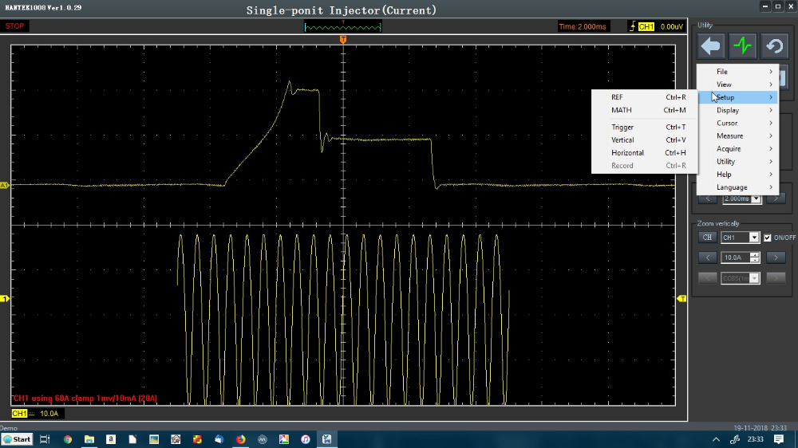Click the increase vertical scale arrow button
Screen dimensions: 798x448
click(775, 257)
